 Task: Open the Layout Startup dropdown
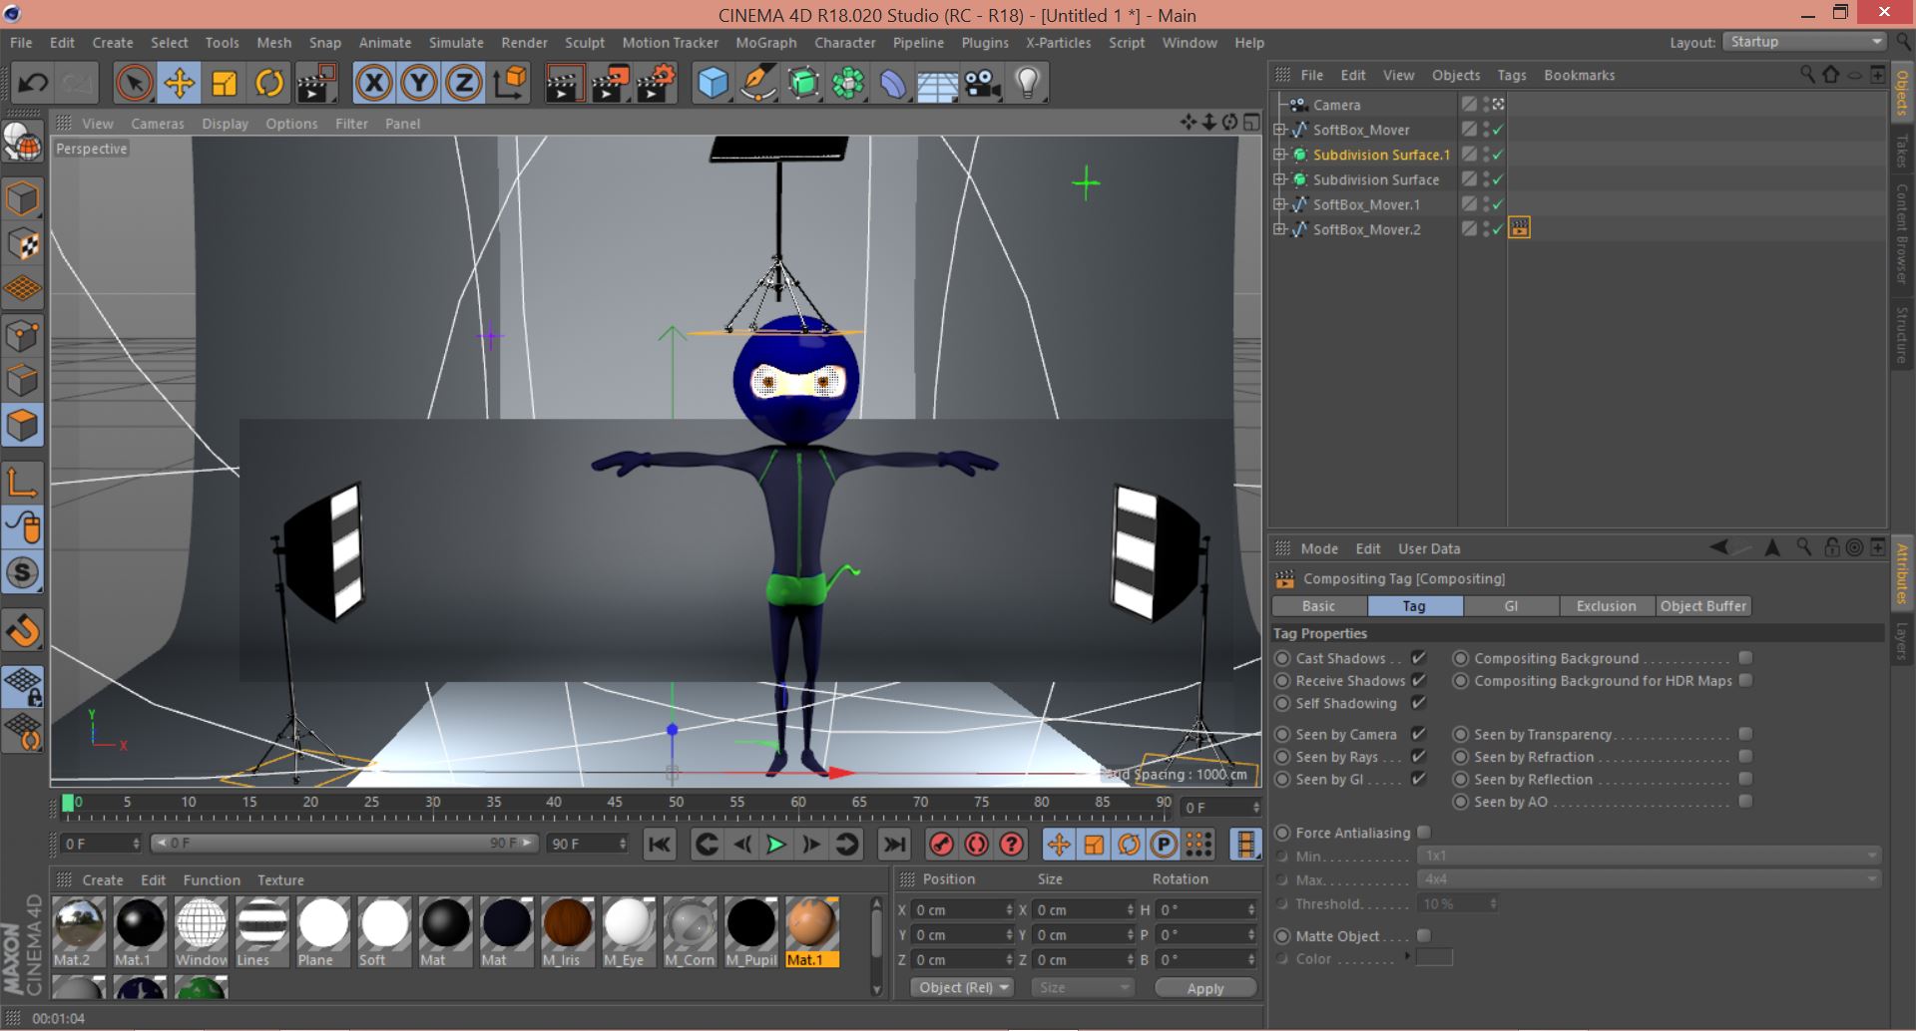(1805, 42)
